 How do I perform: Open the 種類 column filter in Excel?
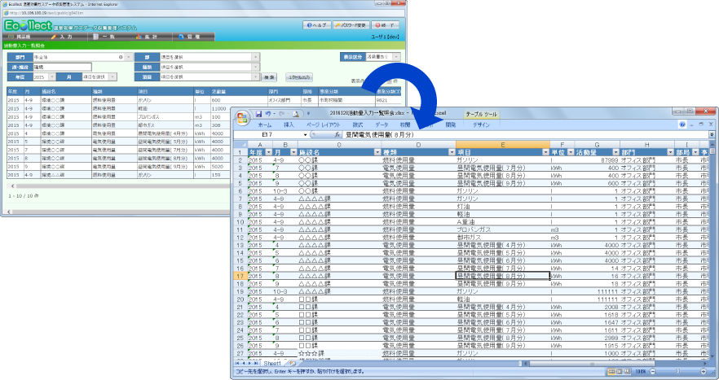[451, 152]
